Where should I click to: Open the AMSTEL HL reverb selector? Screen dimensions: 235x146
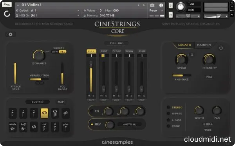[130, 124]
